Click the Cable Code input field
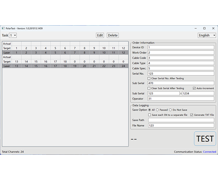Image resolution: width=218 pixels, height=180 pixels. point(181,58)
